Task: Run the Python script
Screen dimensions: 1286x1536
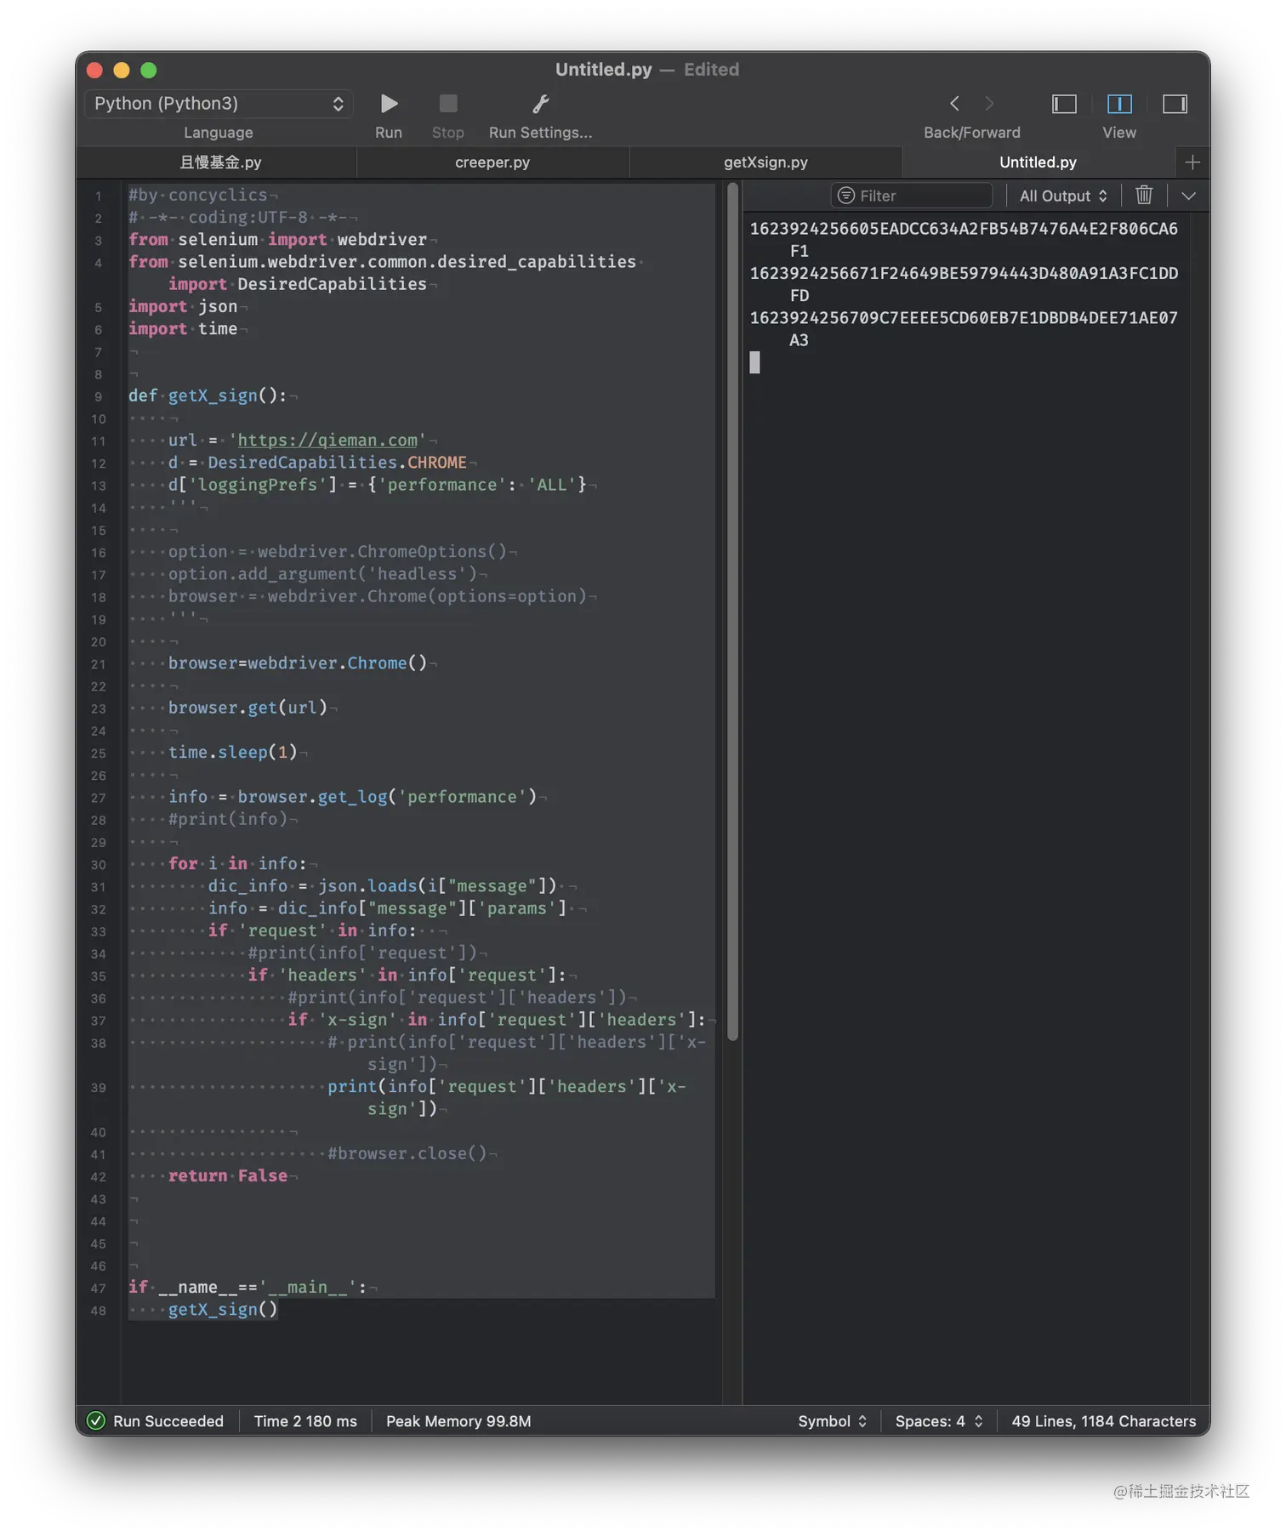Action: point(389,104)
